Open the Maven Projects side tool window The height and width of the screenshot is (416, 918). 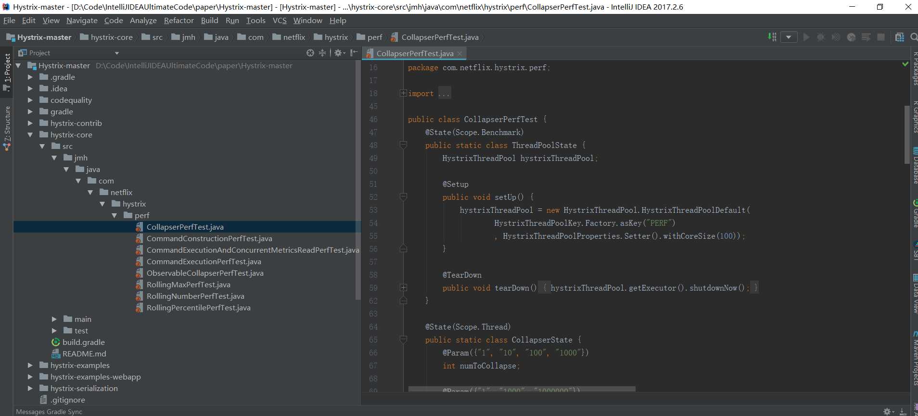tap(915, 358)
